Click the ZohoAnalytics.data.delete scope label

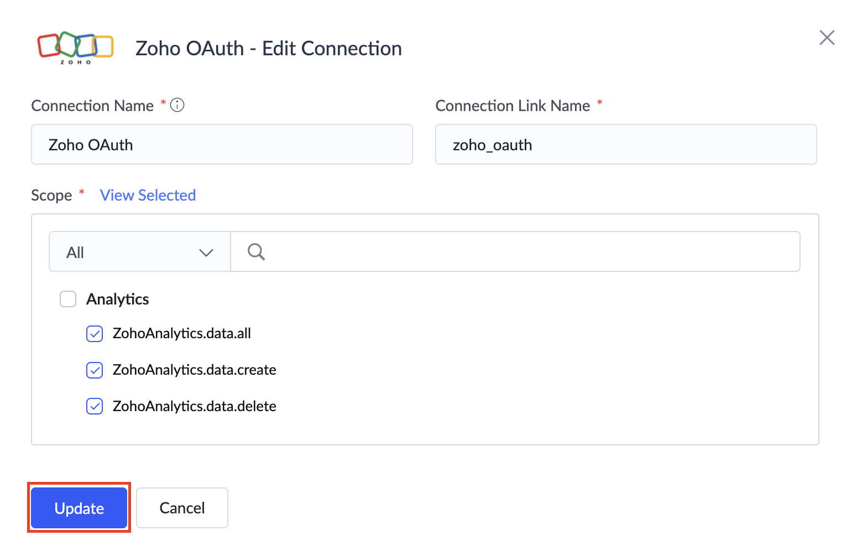(x=194, y=407)
